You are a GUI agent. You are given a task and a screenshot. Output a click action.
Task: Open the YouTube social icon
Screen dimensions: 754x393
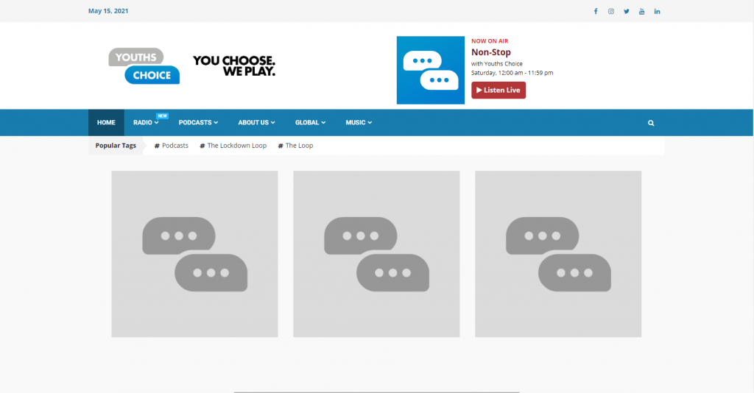642,11
